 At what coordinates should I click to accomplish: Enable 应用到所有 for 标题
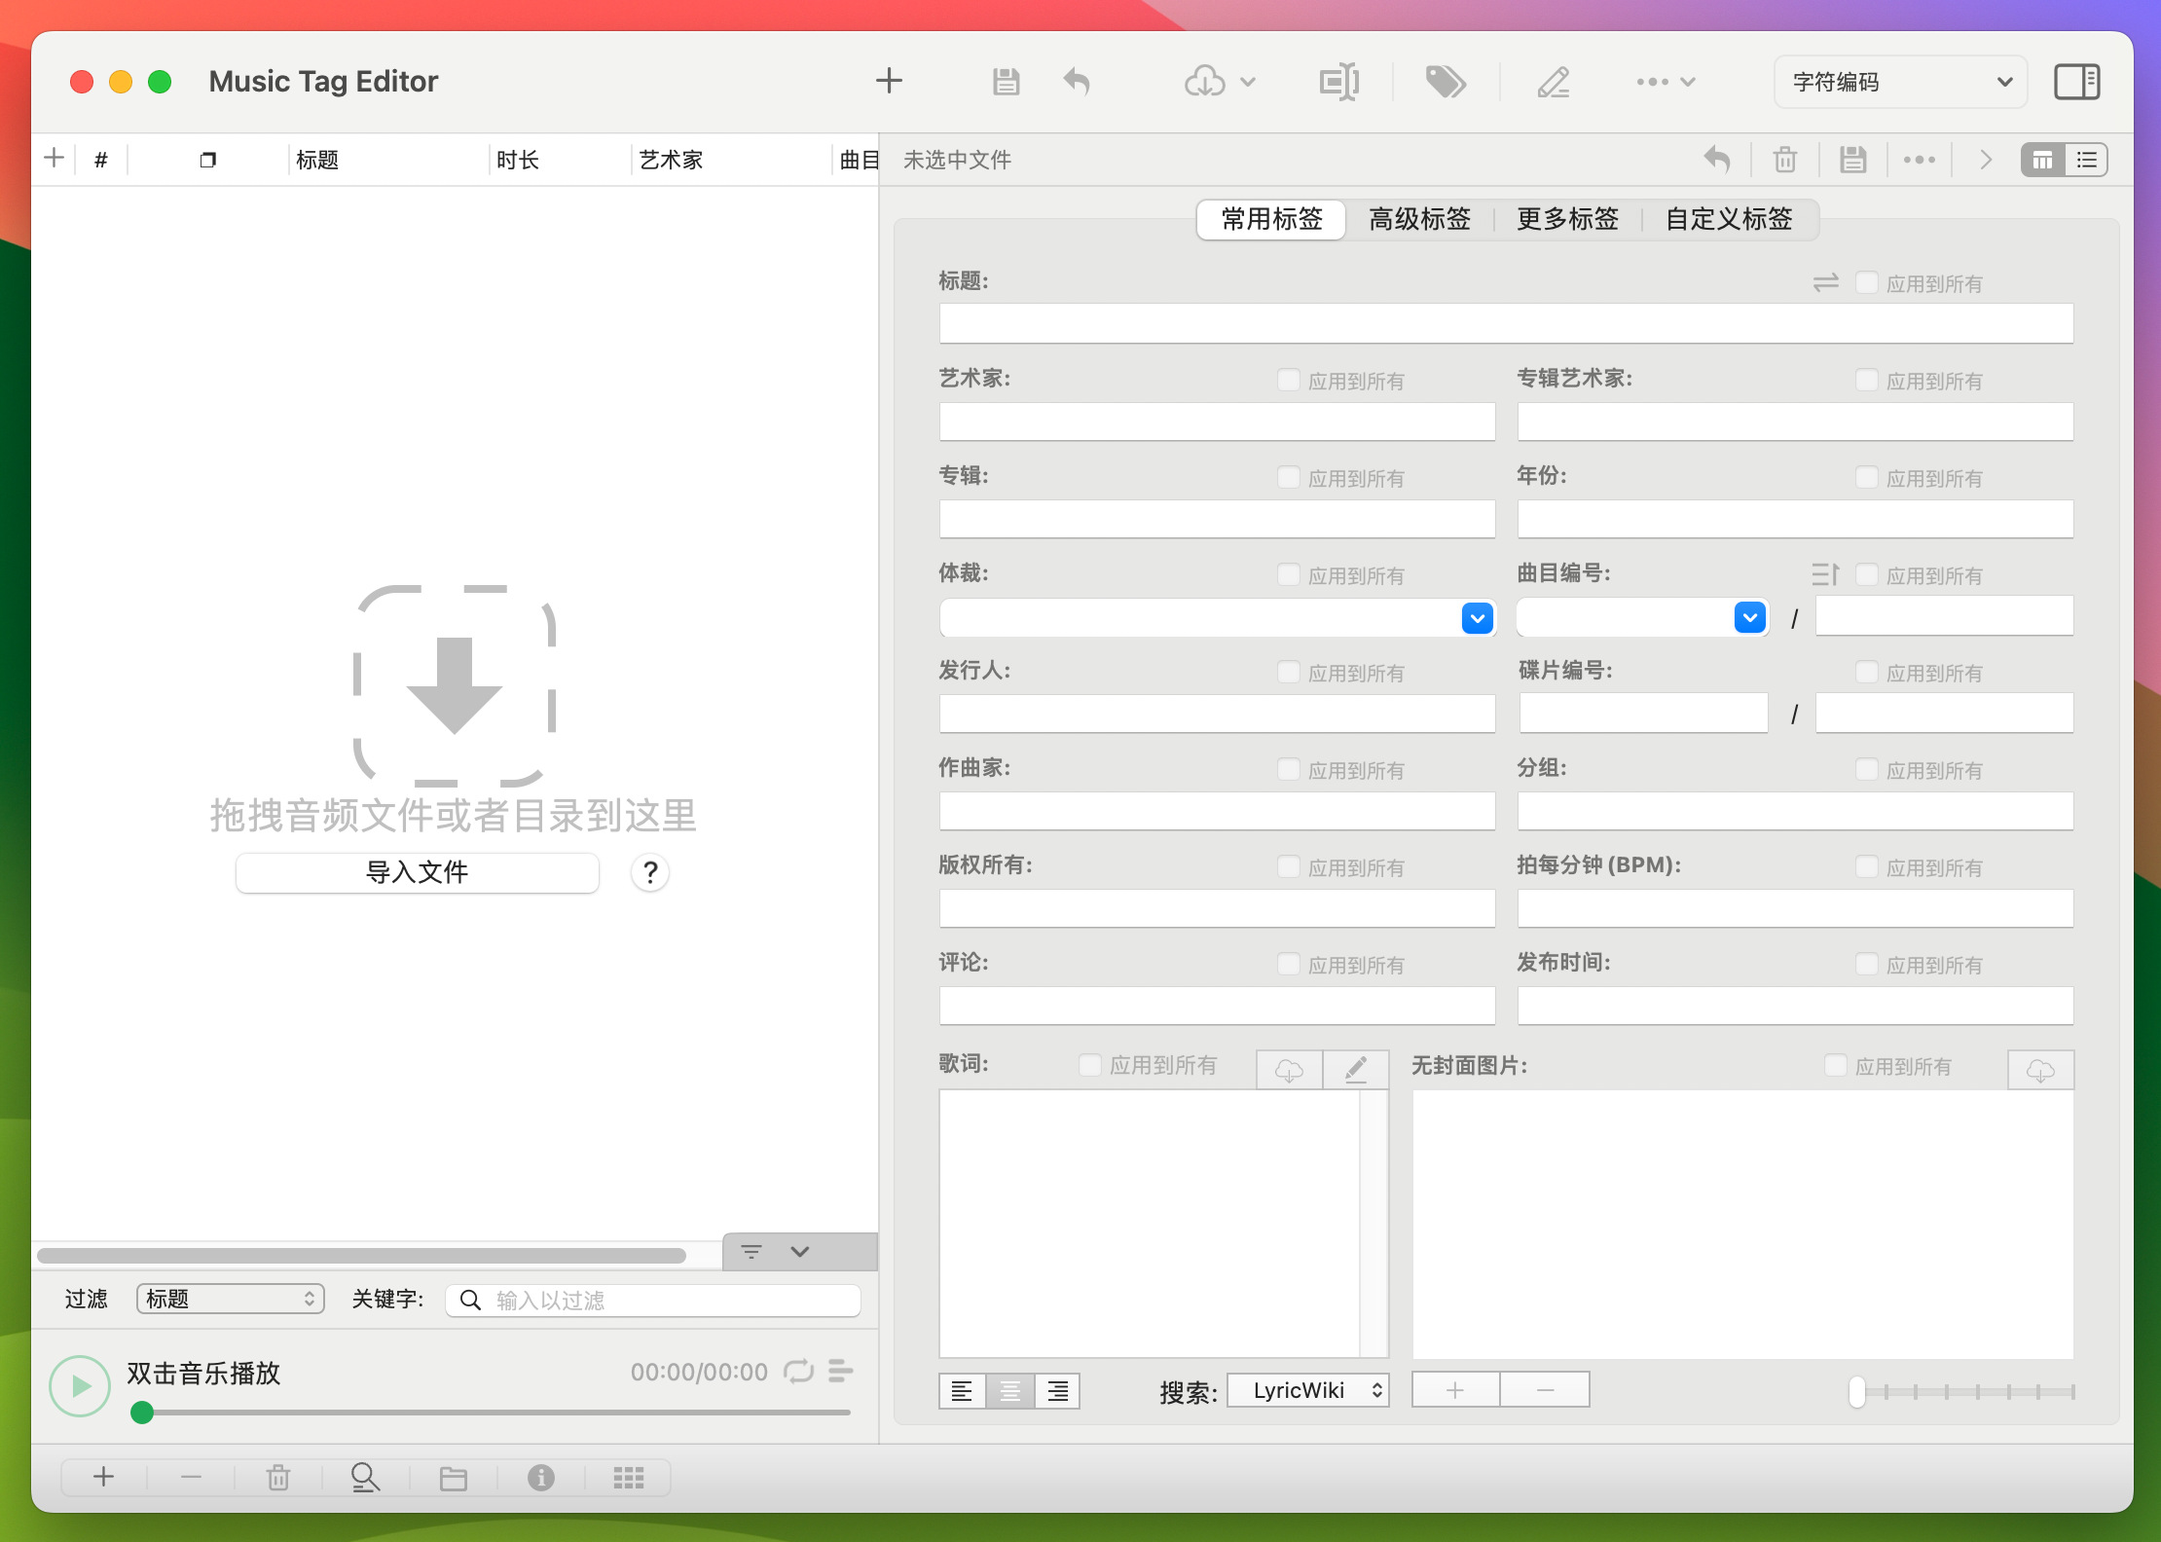click(x=1866, y=283)
